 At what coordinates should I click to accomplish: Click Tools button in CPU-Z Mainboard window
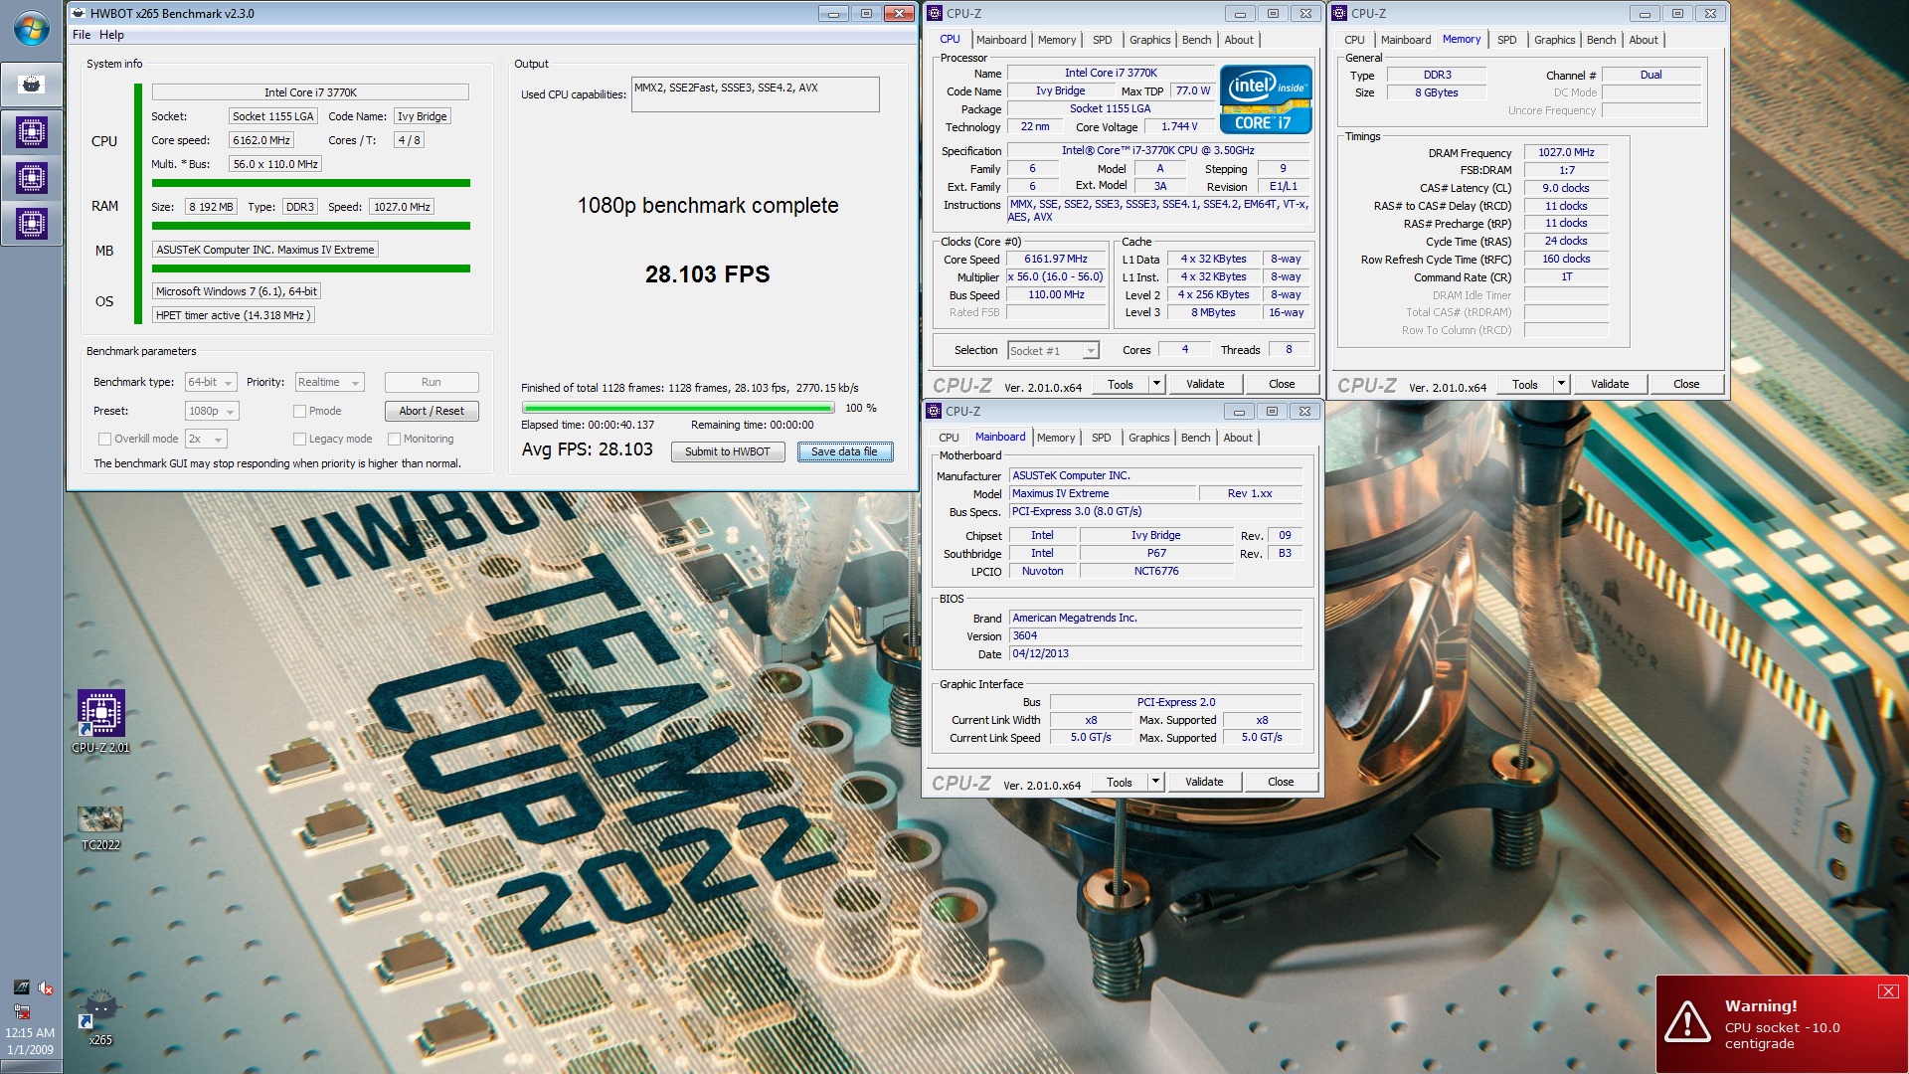(x=1120, y=782)
